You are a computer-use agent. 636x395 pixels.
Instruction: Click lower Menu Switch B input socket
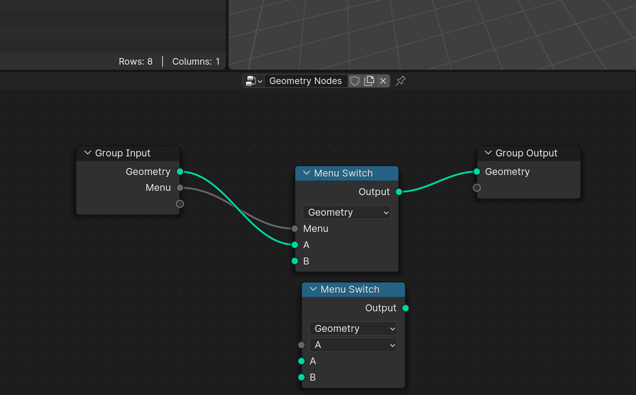point(302,377)
